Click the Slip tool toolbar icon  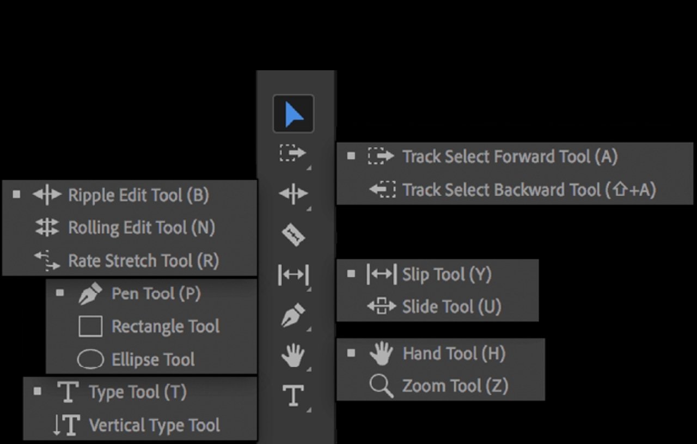click(x=293, y=275)
